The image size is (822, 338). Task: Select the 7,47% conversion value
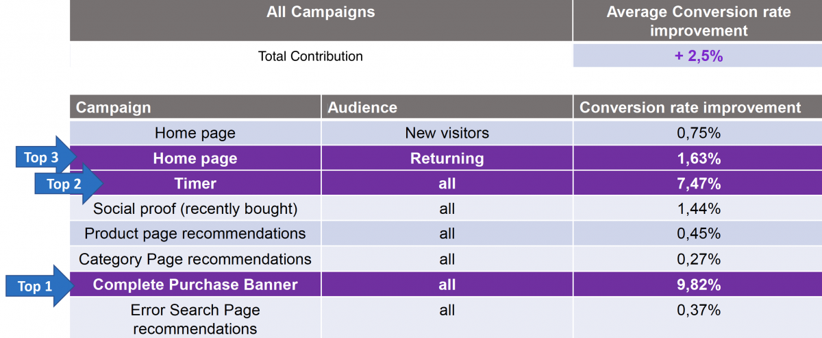698,183
